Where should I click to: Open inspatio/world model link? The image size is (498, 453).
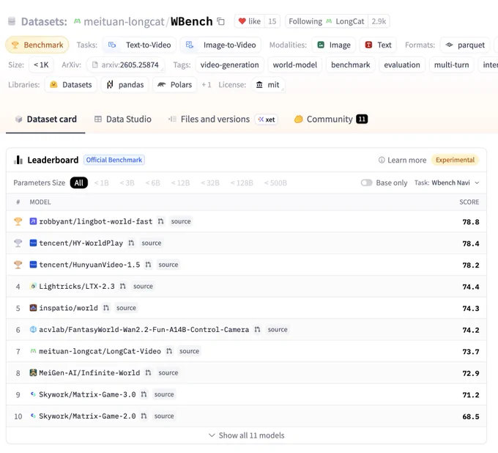[68, 308]
